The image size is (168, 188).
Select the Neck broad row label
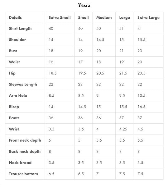[x=20, y=163]
